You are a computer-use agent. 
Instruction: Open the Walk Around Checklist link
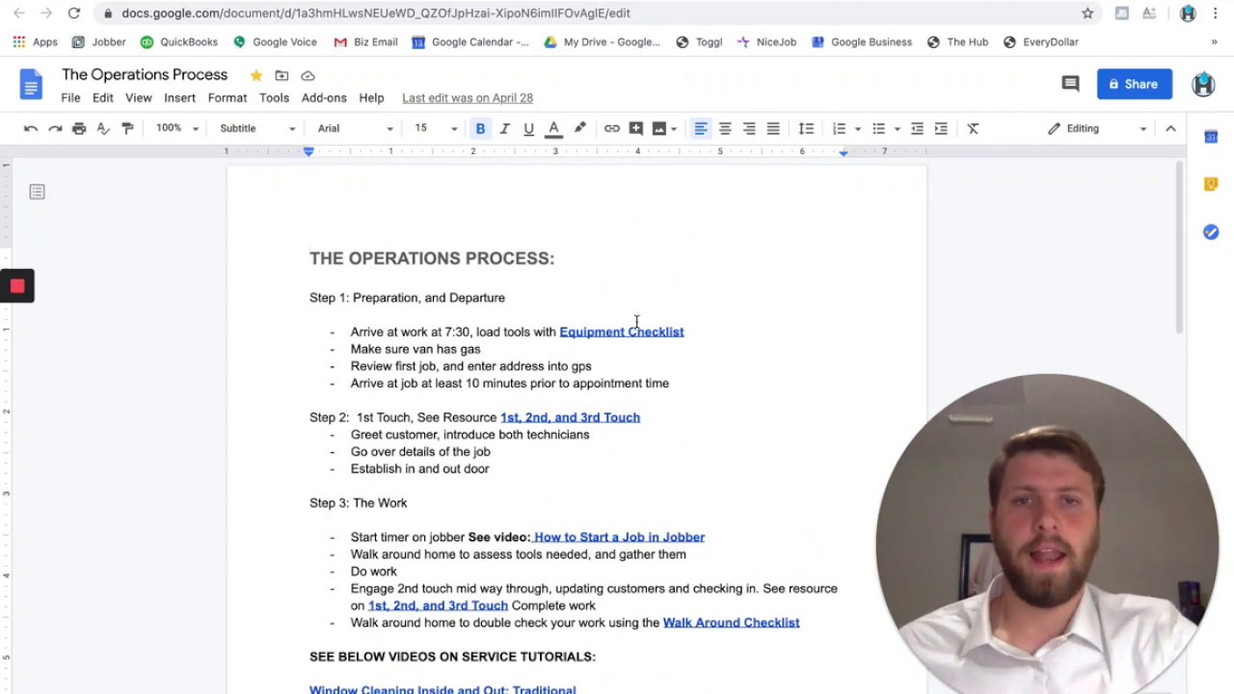click(x=731, y=623)
